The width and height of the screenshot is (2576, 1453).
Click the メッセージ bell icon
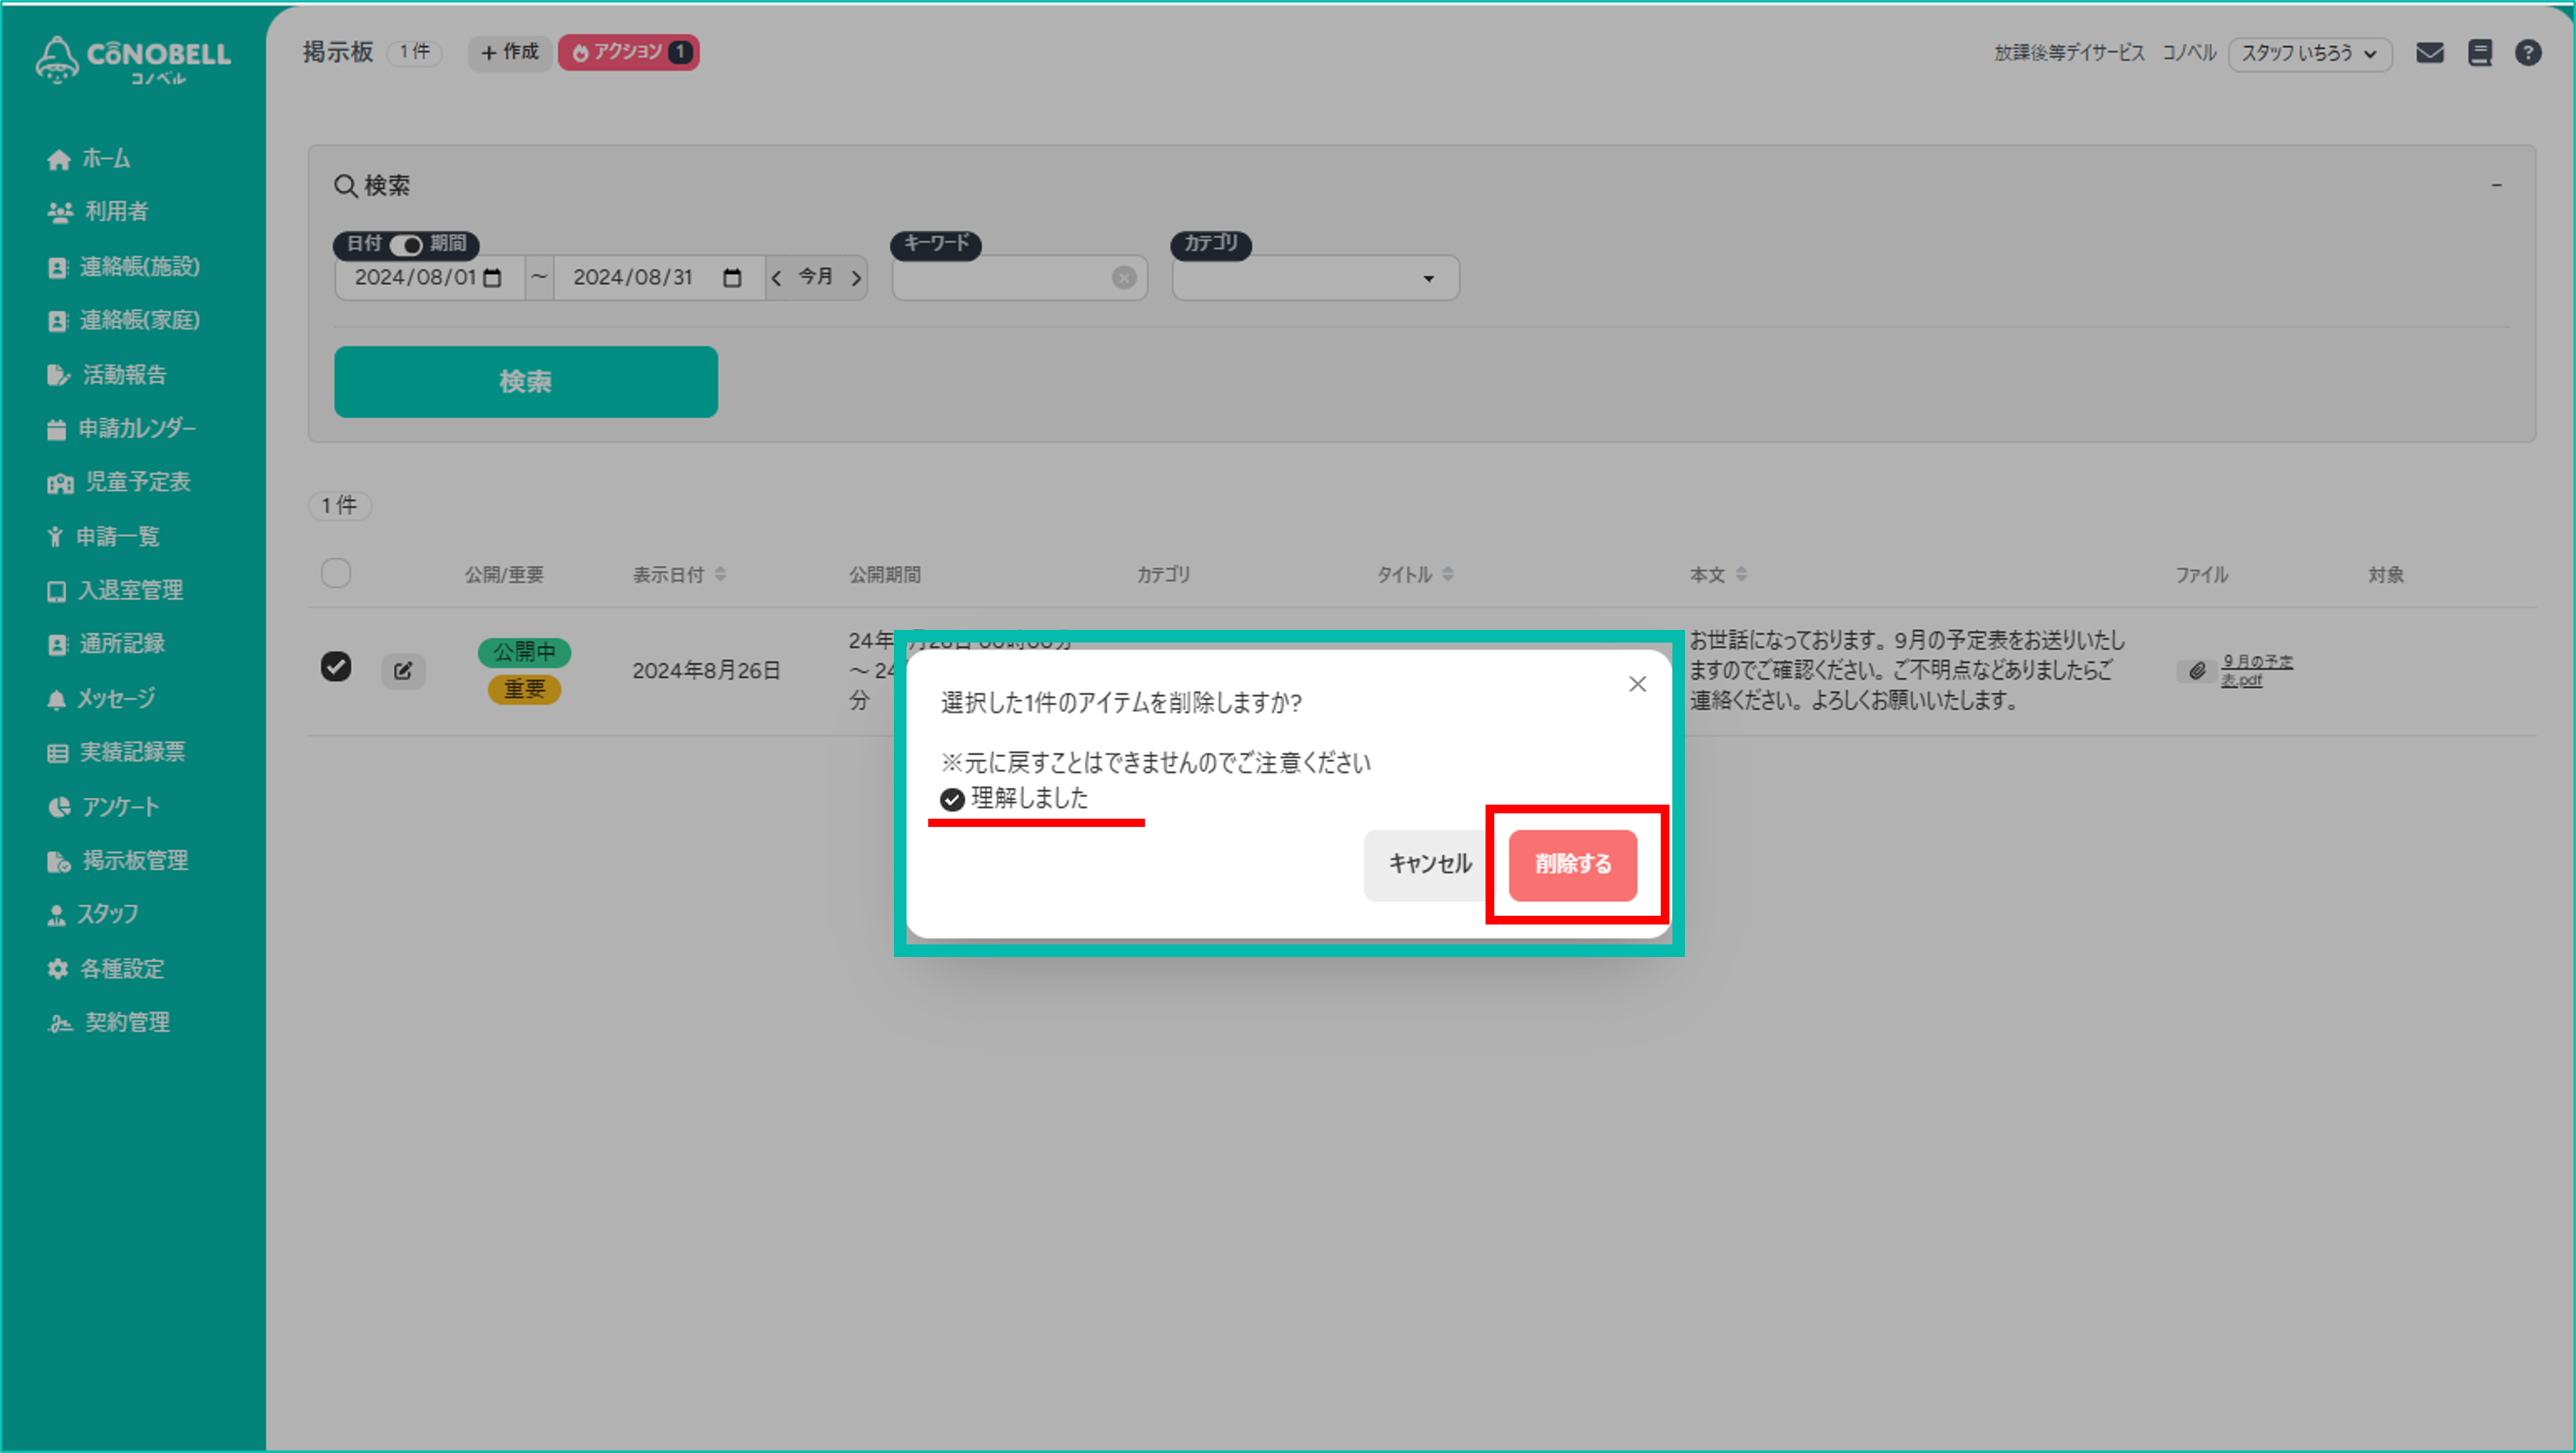point(56,699)
